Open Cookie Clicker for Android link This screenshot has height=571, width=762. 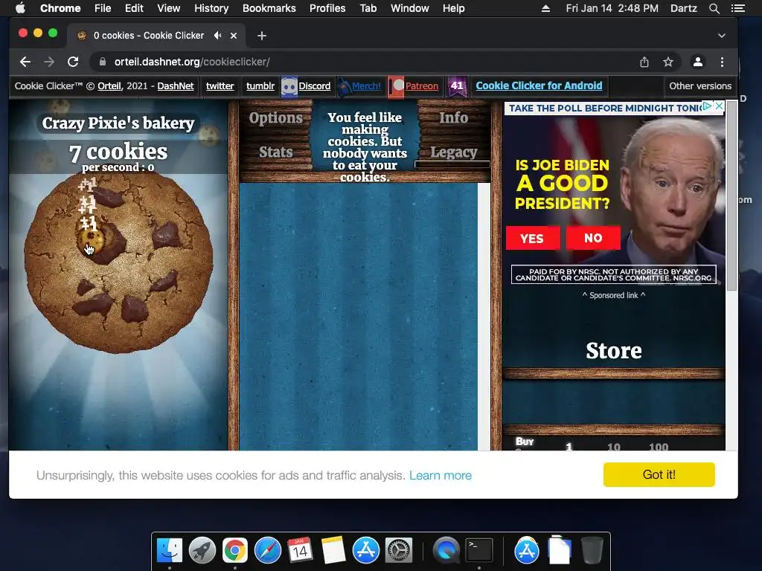539,86
